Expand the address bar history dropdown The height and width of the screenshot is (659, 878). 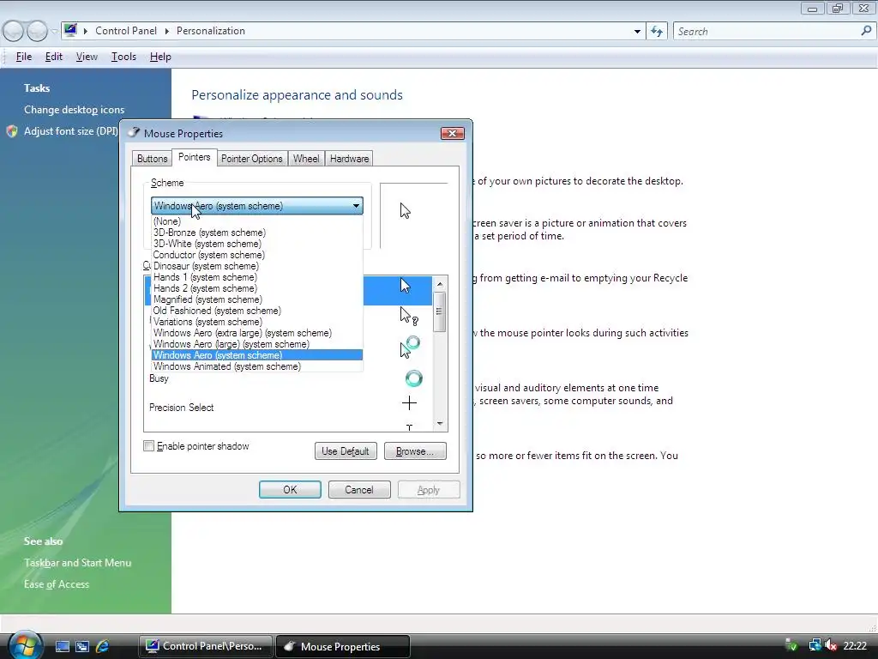(637, 32)
